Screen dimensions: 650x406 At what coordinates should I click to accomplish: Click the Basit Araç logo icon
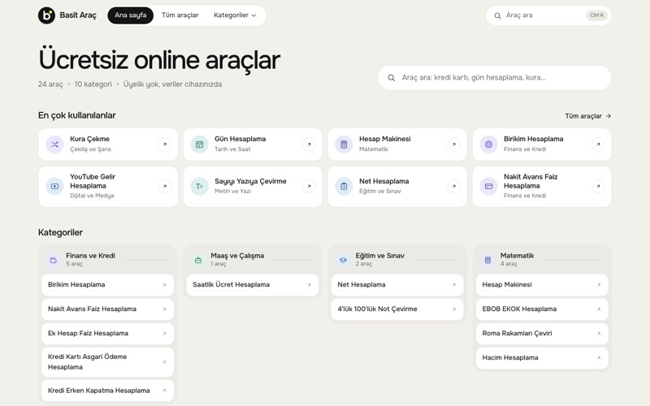46,15
